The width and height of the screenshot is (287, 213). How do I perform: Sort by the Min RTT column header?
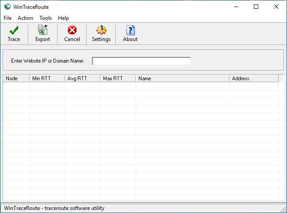(47, 78)
